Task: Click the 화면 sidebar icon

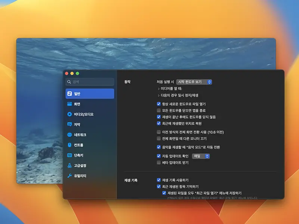Action: (x=70, y=104)
